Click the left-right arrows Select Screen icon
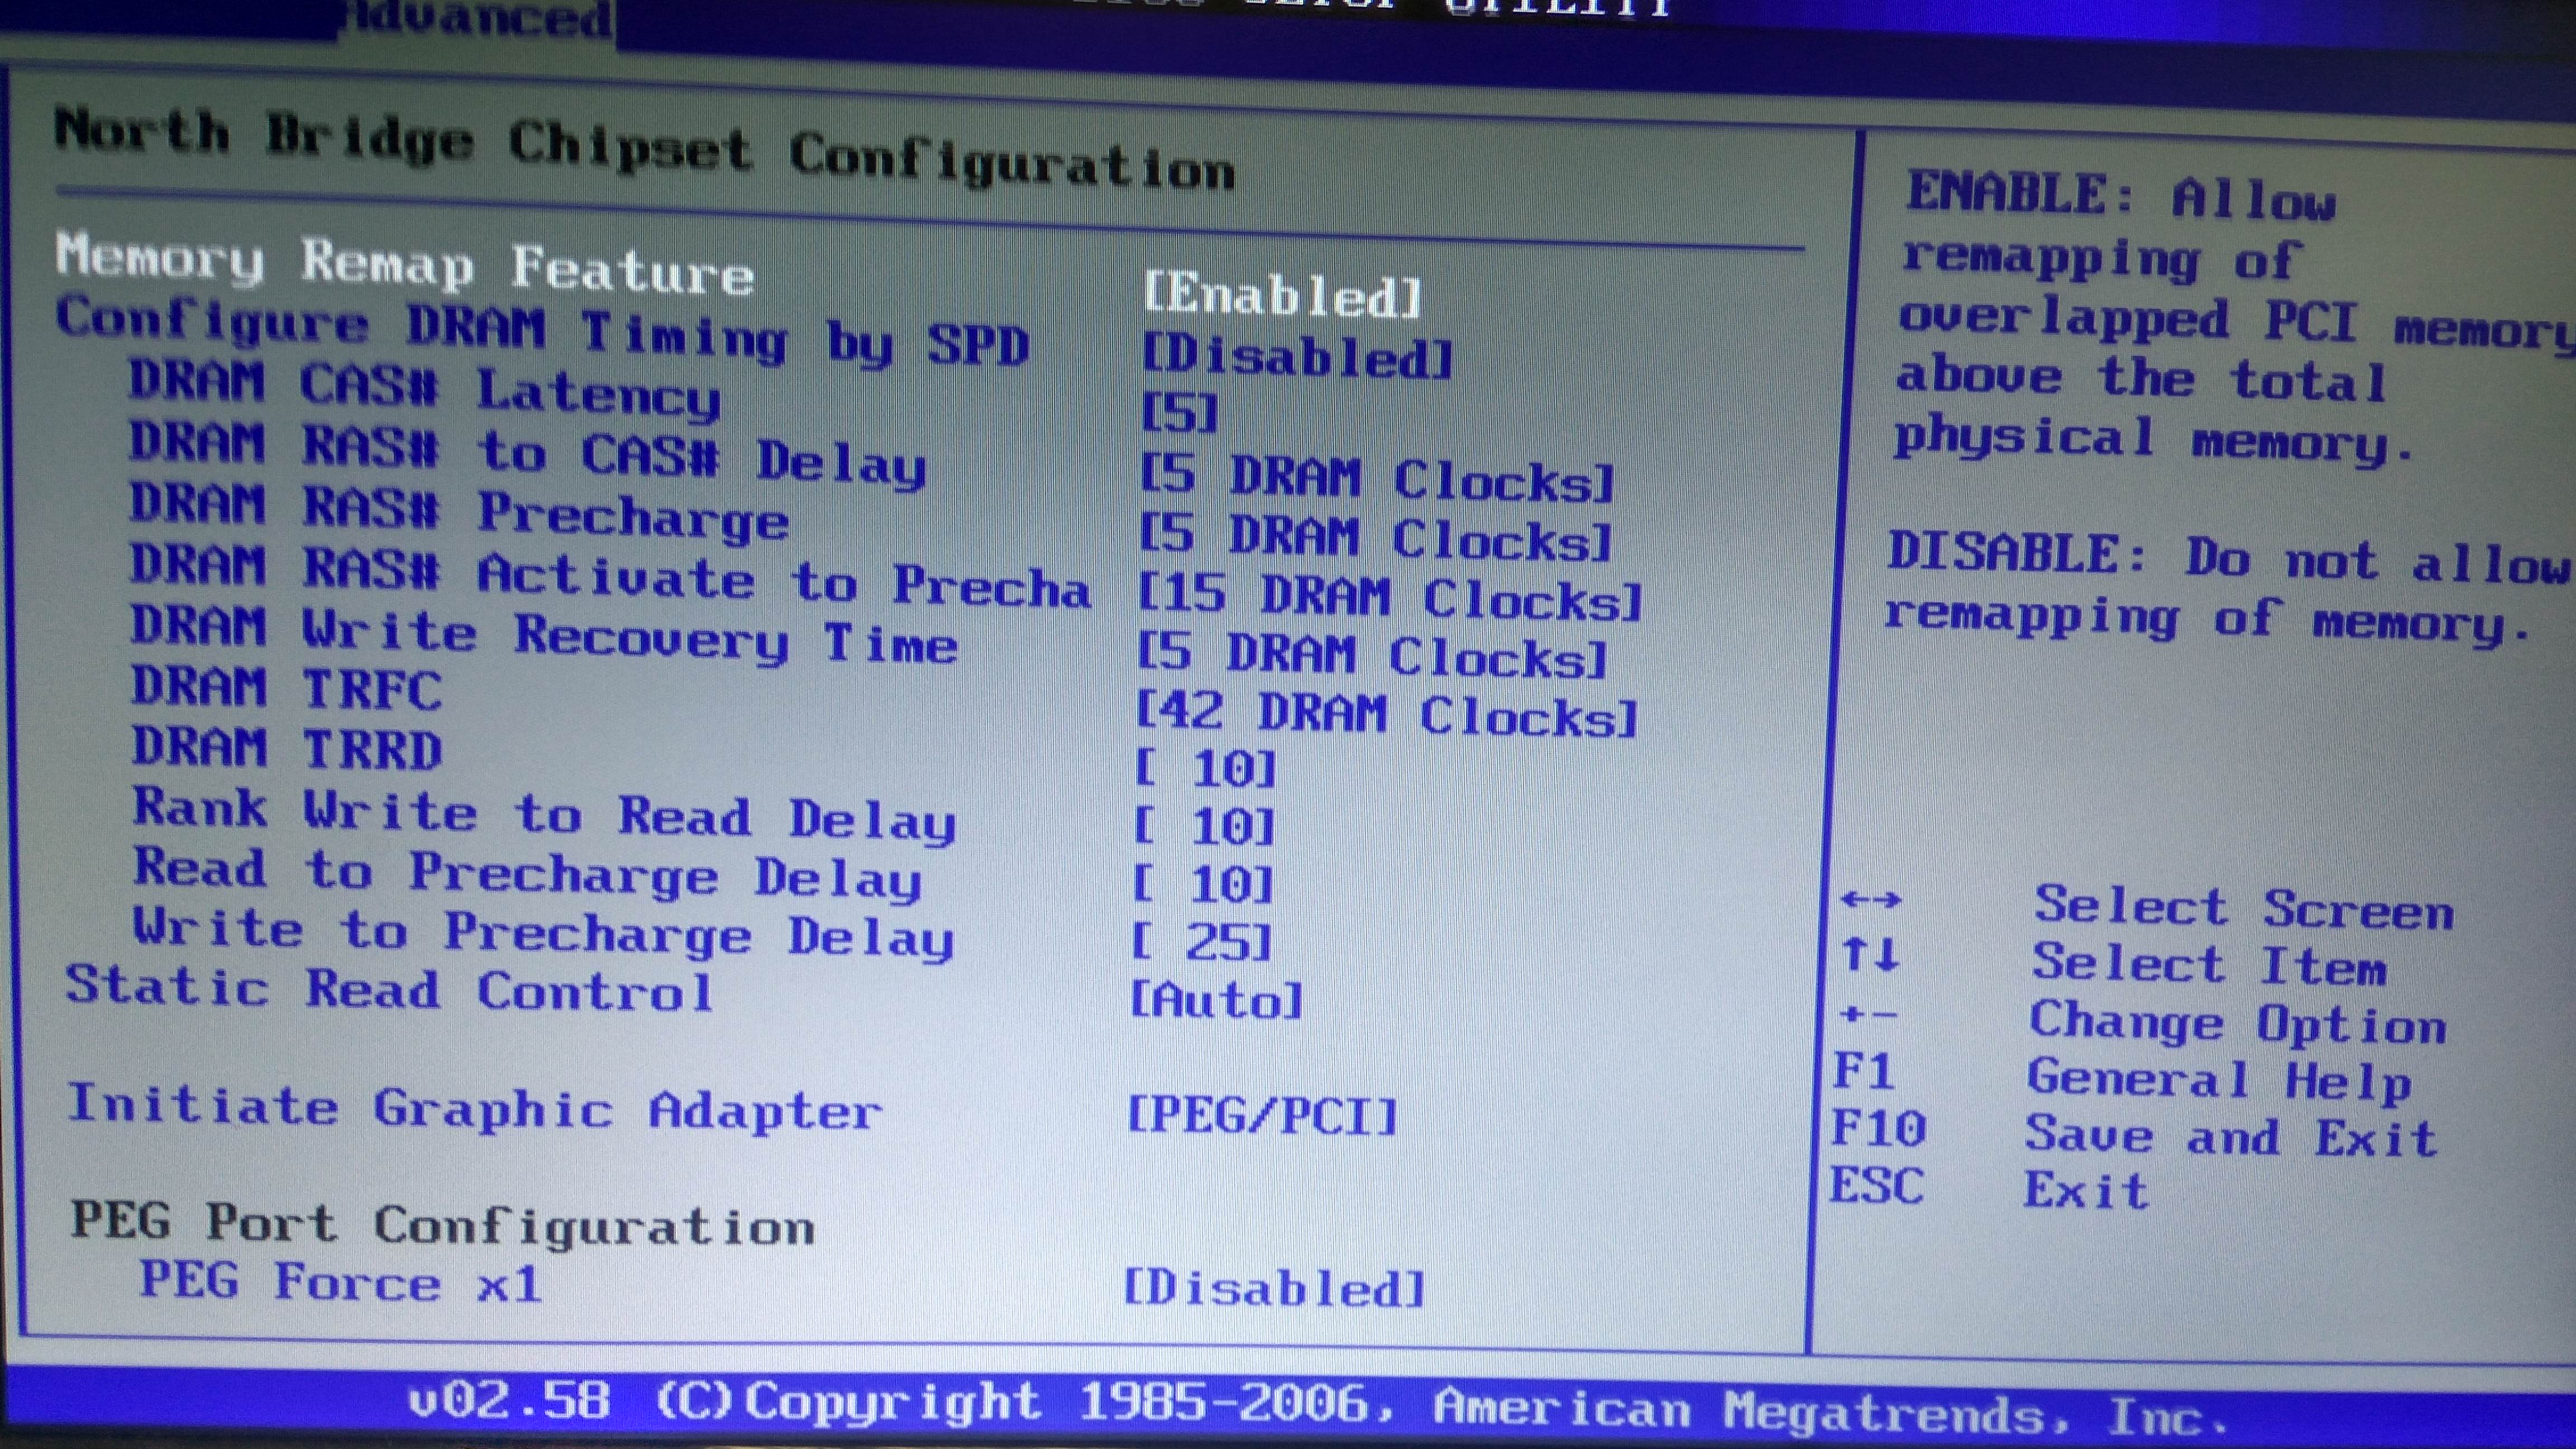Screen dimensions: 2576x1449 [x=1870, y=900]
